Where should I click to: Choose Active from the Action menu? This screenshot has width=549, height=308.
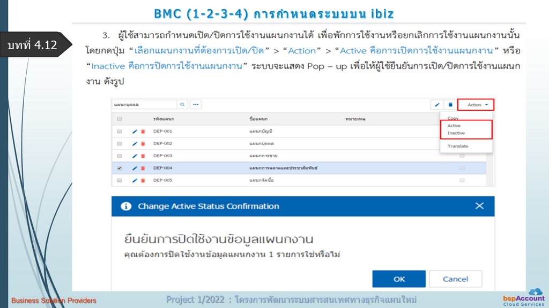(x=454, y=126)
